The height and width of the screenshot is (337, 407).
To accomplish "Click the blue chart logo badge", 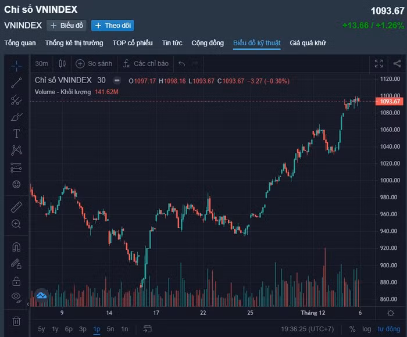I will click(x=41, y=295).
